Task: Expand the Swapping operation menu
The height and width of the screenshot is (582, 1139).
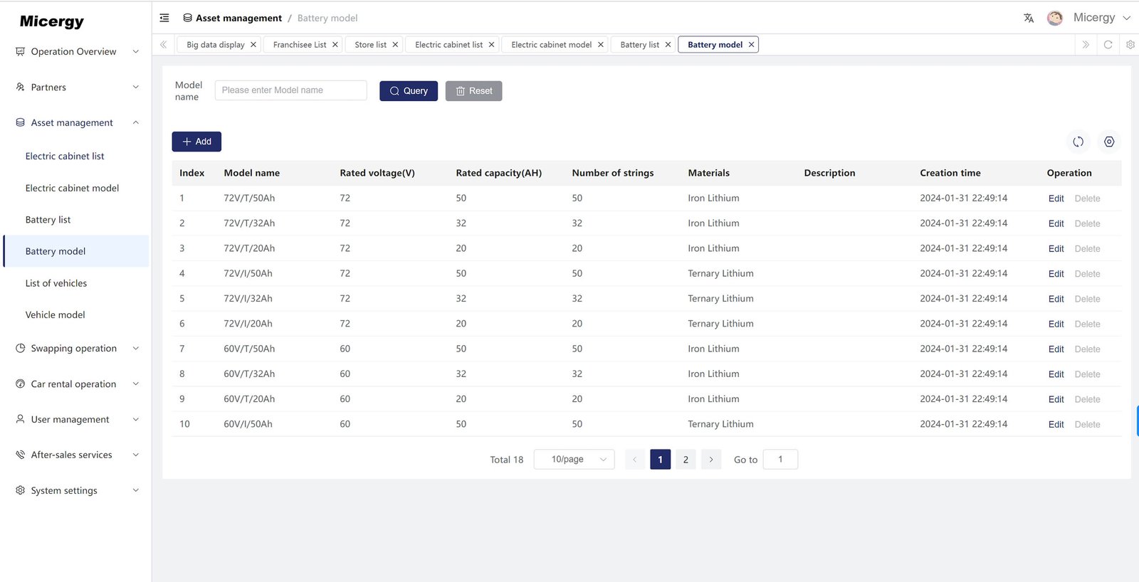Action: (74, 349)
